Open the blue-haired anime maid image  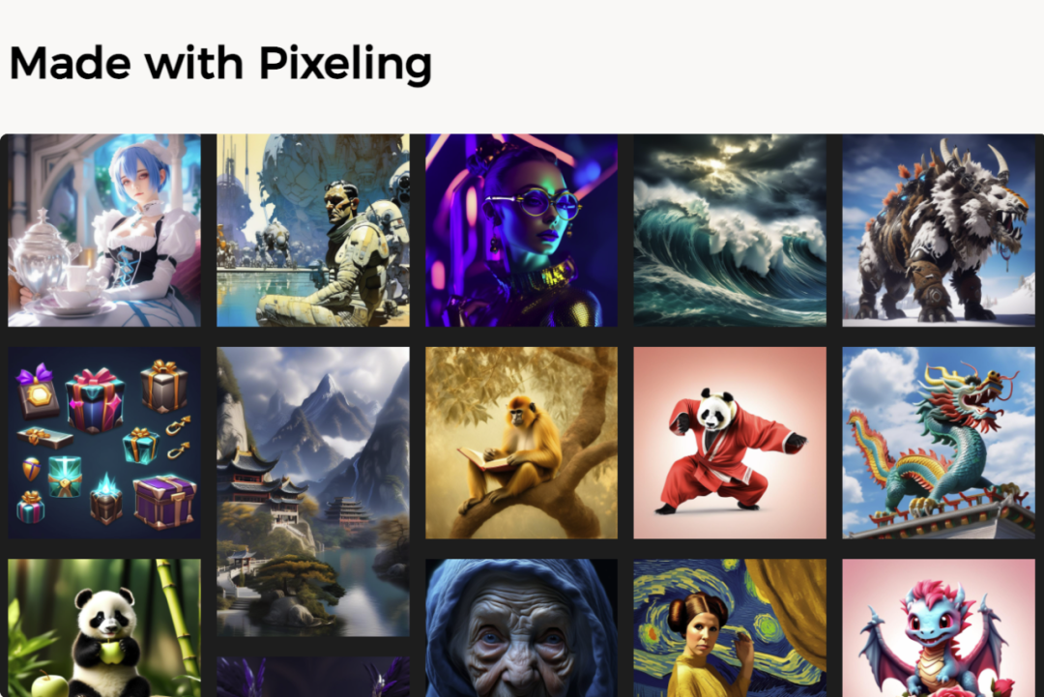[103, 230]
